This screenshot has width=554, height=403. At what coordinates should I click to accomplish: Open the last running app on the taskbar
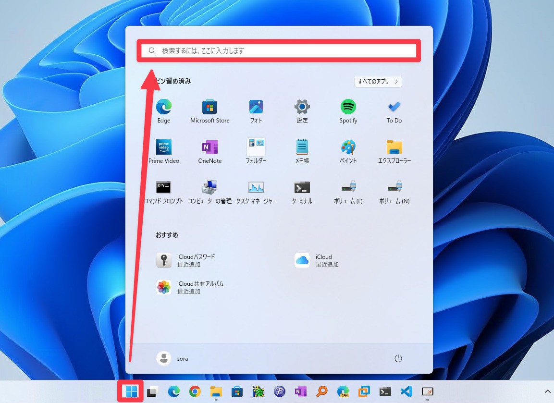428,391
